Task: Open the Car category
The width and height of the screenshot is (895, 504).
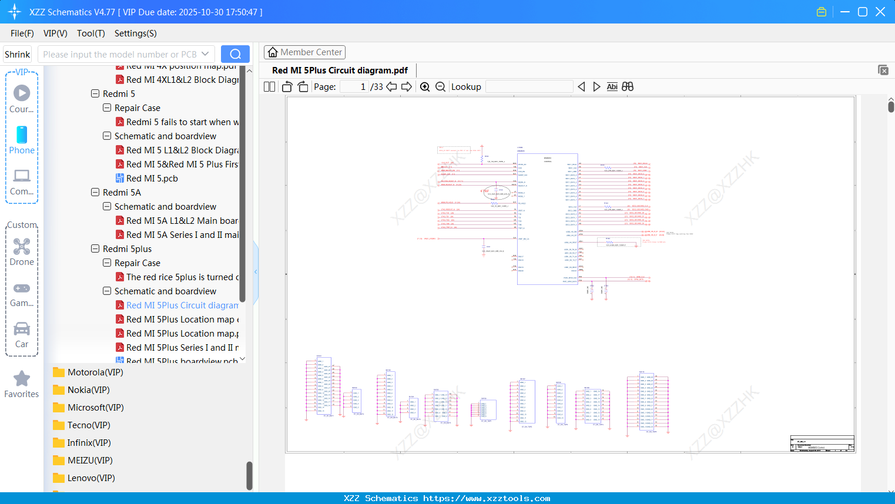Action: click(22, 335)
